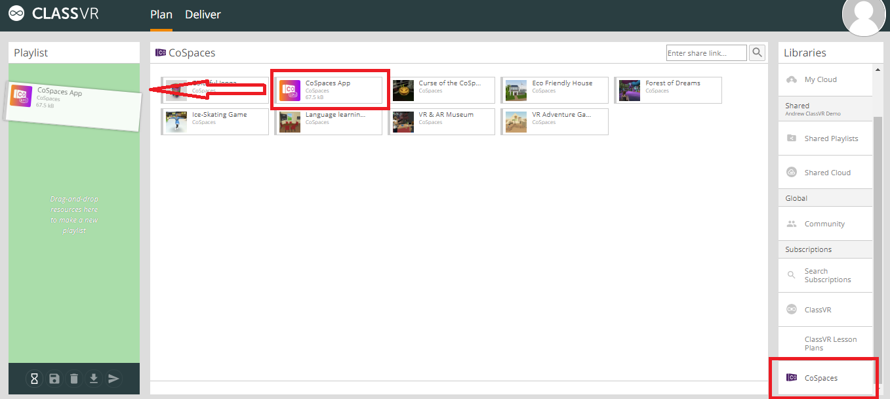This screenshot has height=399, width=890.
Task: Click the Shared Playlists icon
Action: point(792,138)
